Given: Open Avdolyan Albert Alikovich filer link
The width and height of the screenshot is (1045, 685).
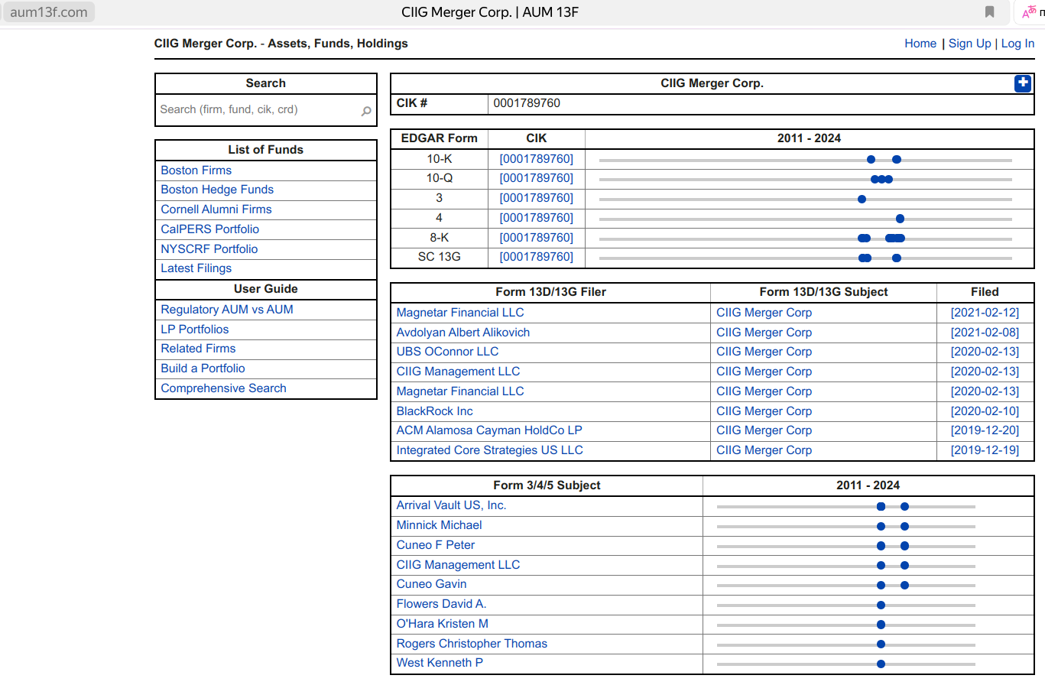Looking at the screenshot, I should coord(462,333).
